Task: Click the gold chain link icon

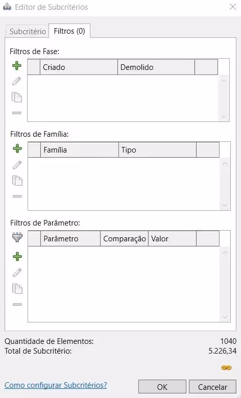Action: pyautogui.click(x=226, y=367)
